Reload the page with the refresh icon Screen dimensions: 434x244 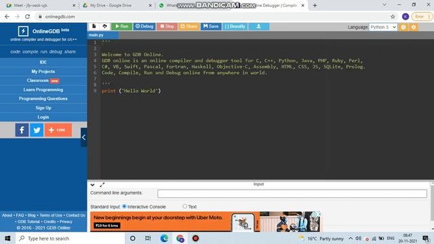pos(27,16)
